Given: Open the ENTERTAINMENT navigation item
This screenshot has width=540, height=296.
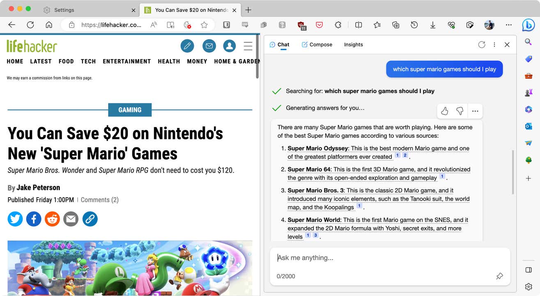Looking at the screenshot, I should (127, 61).
